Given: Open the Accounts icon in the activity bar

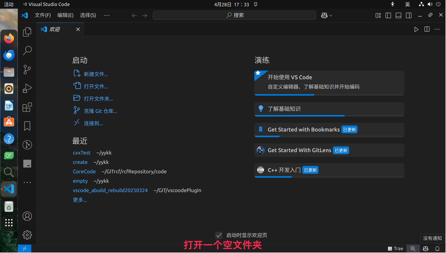Looking at the screenshot, I should (27, 216).
